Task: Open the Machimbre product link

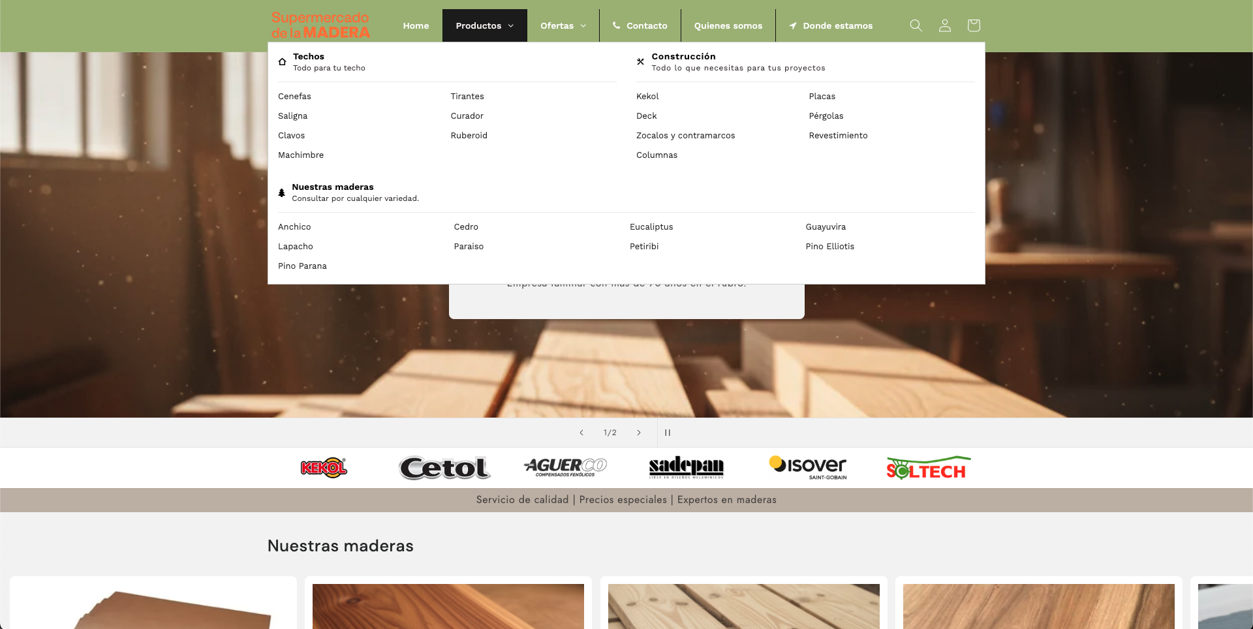Action: 301,155
